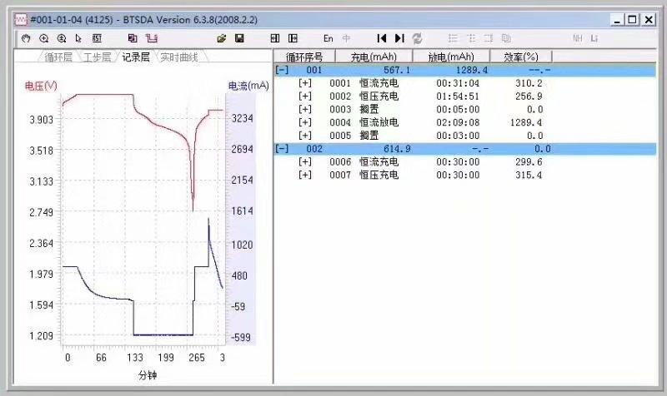The image size is (667, 396).
Task: Click the 567.1 charge value
Action: (x=397, y=70)
